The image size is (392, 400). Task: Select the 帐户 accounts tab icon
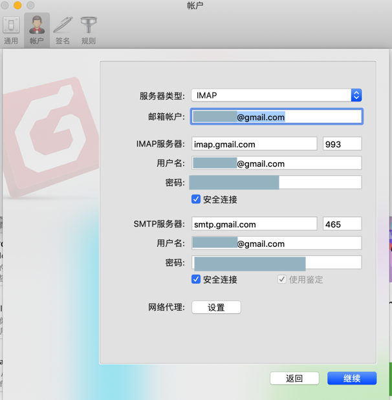37,30
